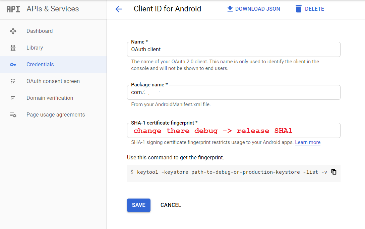Go to OAuth consent screen
365x229 pixels.
pyautogui.click(x=53, y=81)
